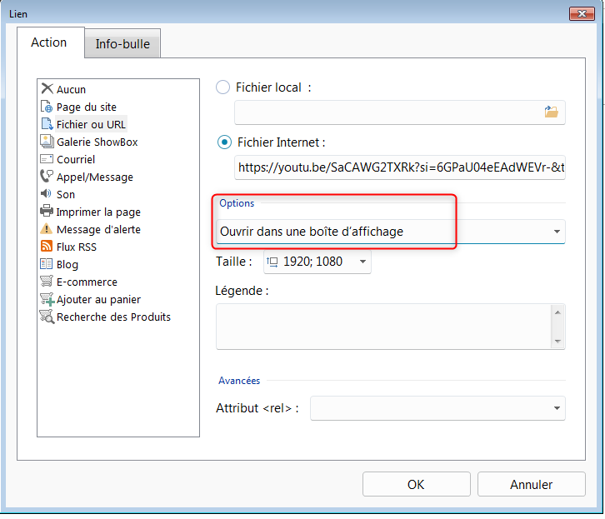Select the Blog action
The image size is (605, 519).
[67, 265]
